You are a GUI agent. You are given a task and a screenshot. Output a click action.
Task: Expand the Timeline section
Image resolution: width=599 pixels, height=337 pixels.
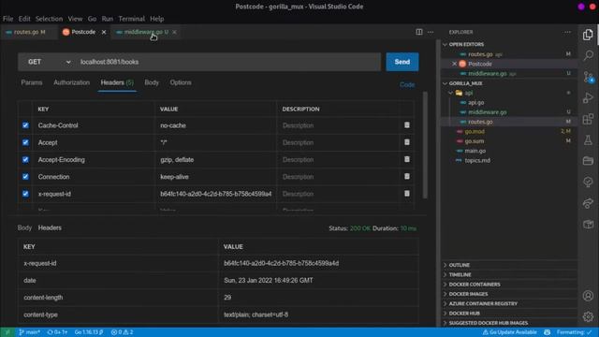point(460,274)
